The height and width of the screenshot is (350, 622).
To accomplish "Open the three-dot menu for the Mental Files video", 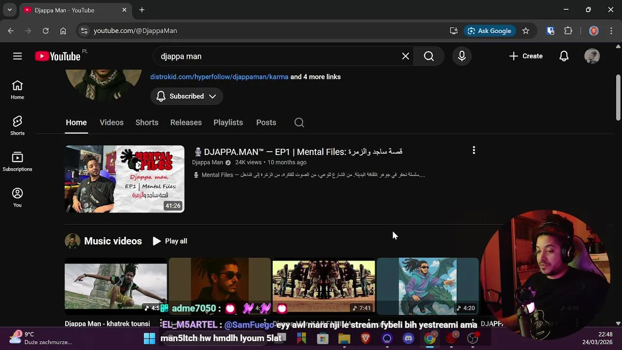I will [474, 151].
